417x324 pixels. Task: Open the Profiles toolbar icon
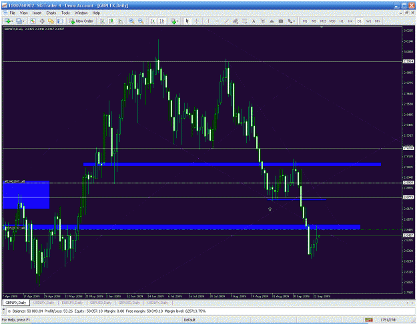19,21
